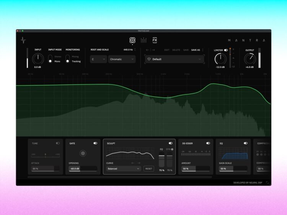Viewport: 287px width, 215px height.
Task: Click the Sculpt EQ vertical fader
Action: point(161,160)
